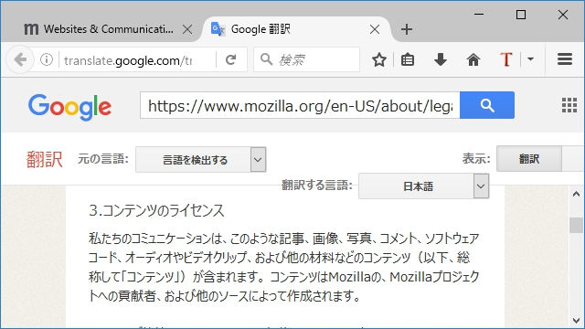
Task: Expand the source language dropdown
Action: [x=258, y=160]
